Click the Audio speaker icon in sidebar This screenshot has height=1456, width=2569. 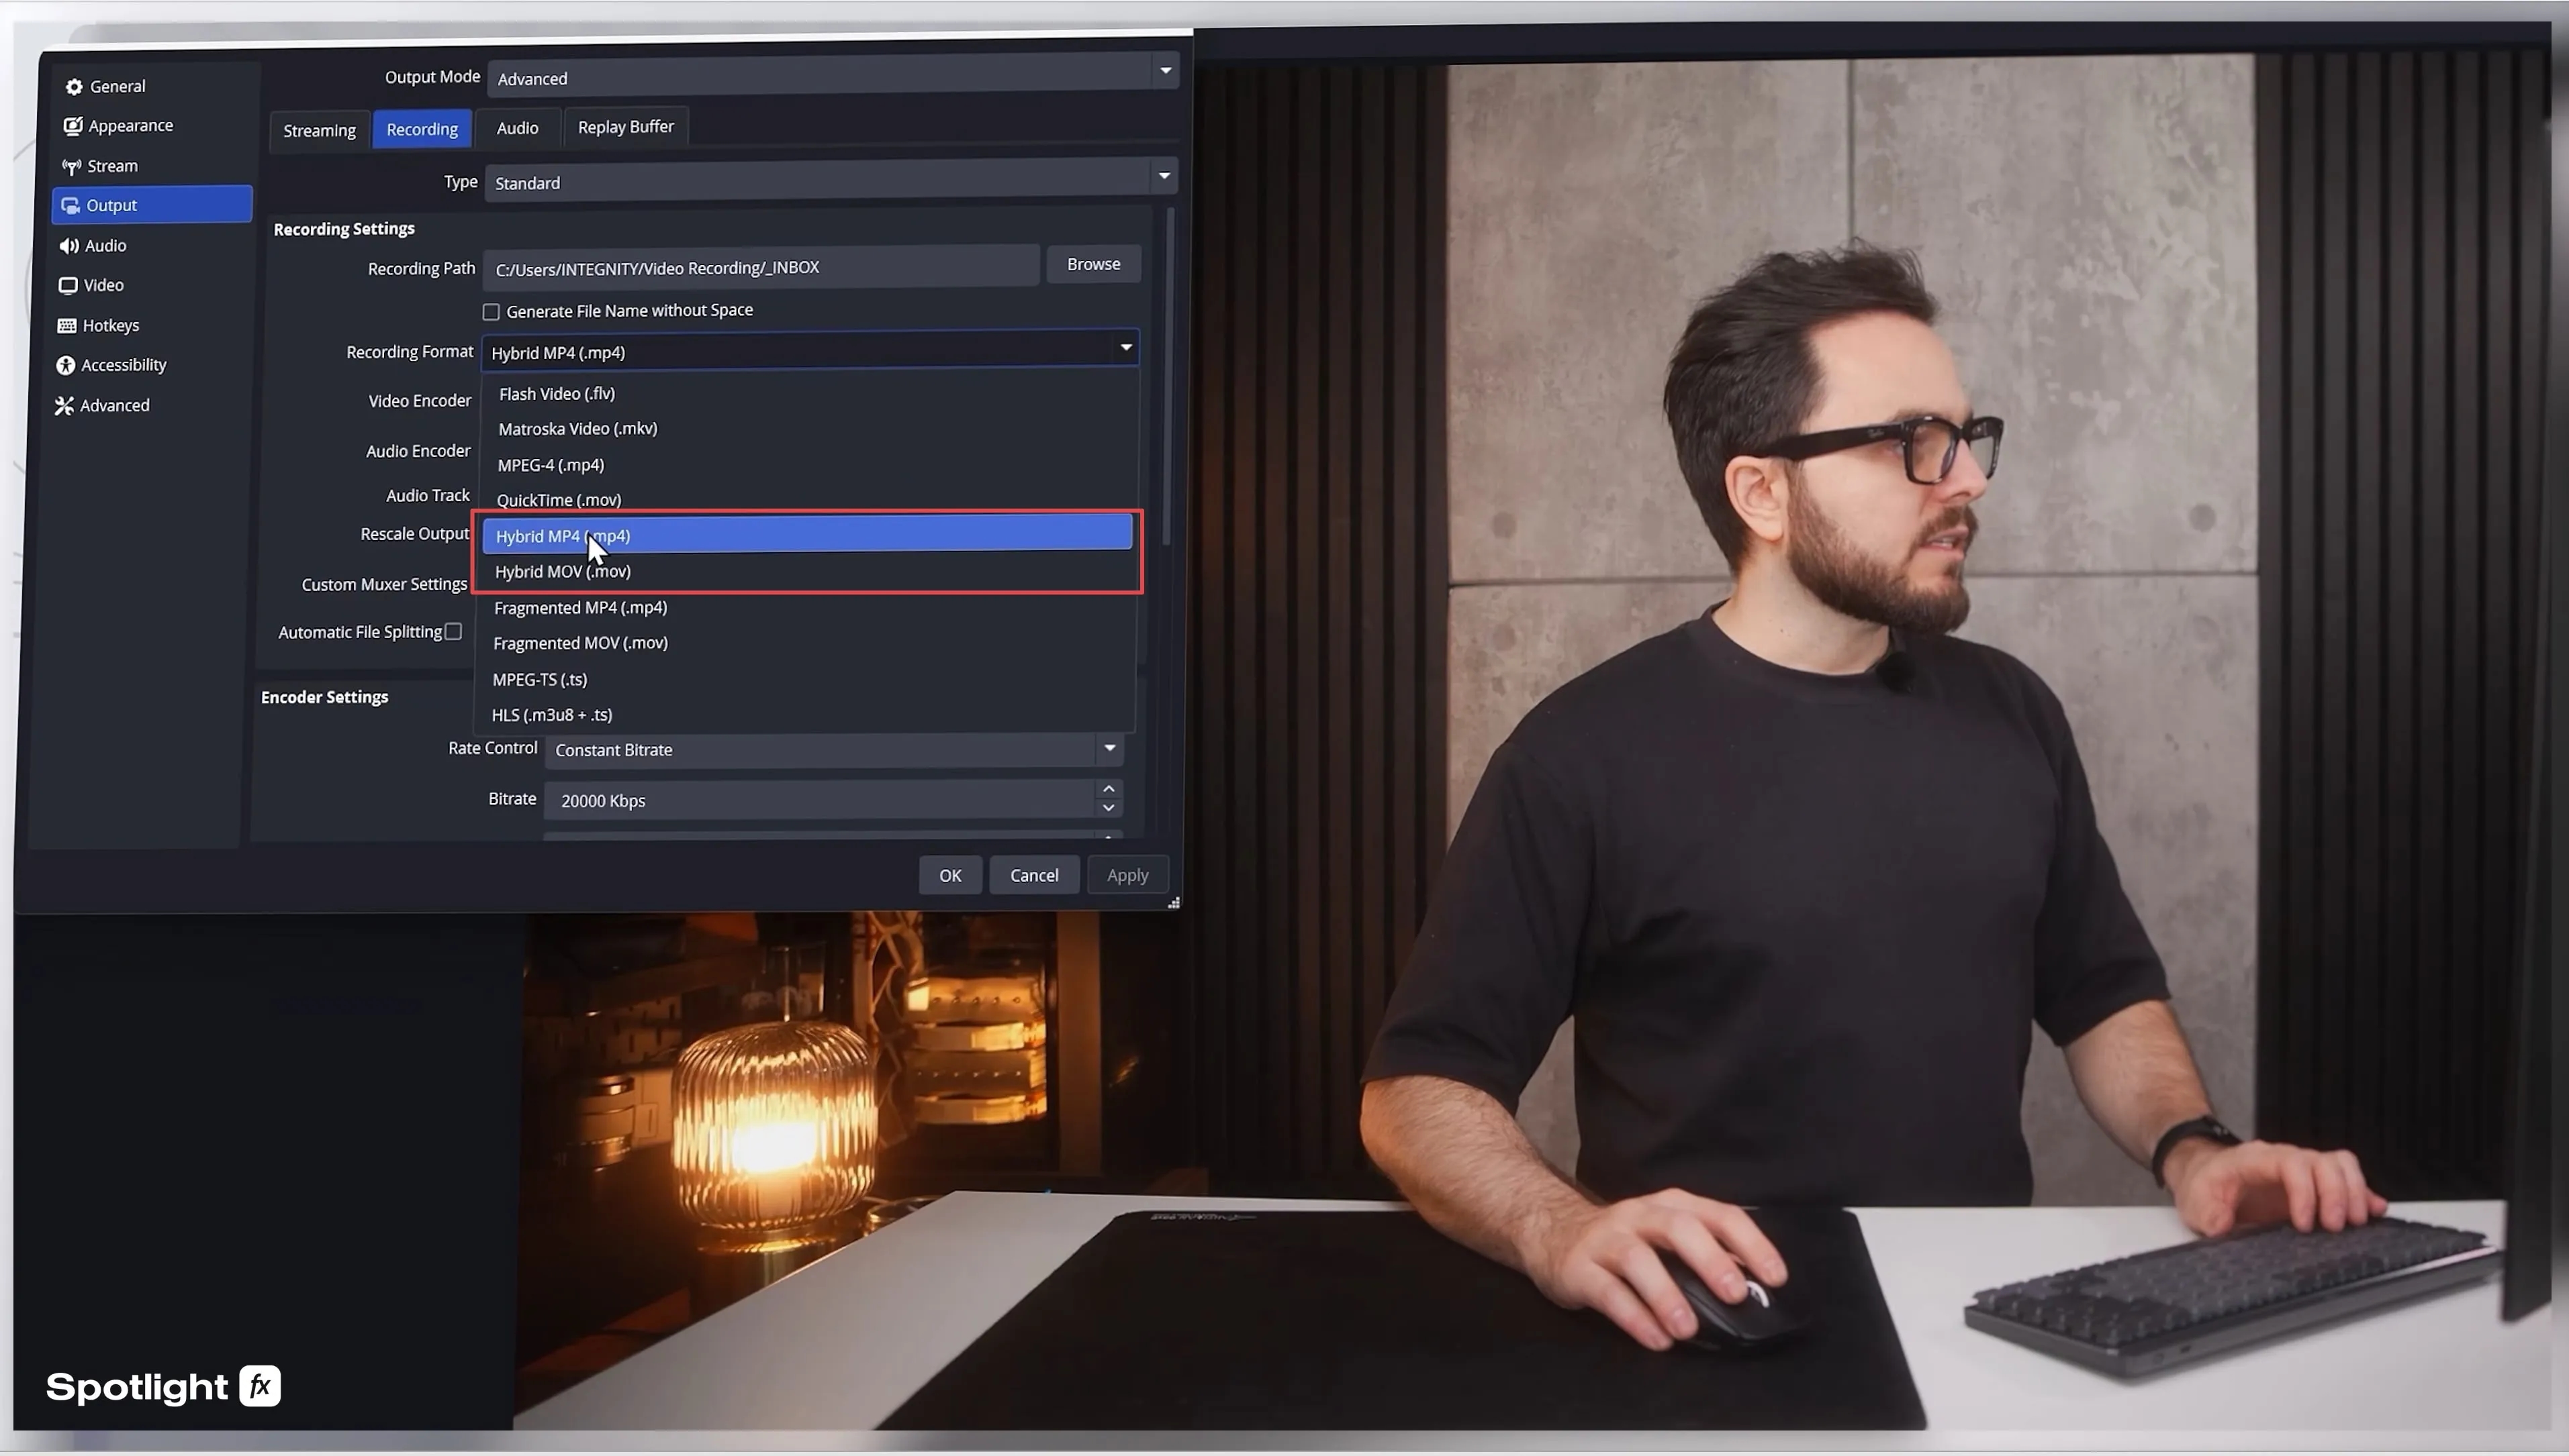click(68, 246)
